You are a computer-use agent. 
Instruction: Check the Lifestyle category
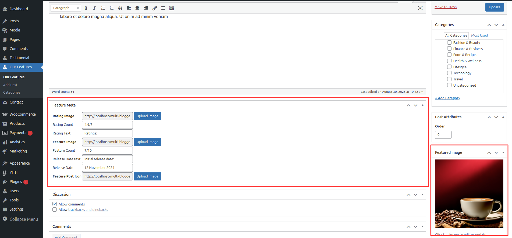click(x=449, y=67)
